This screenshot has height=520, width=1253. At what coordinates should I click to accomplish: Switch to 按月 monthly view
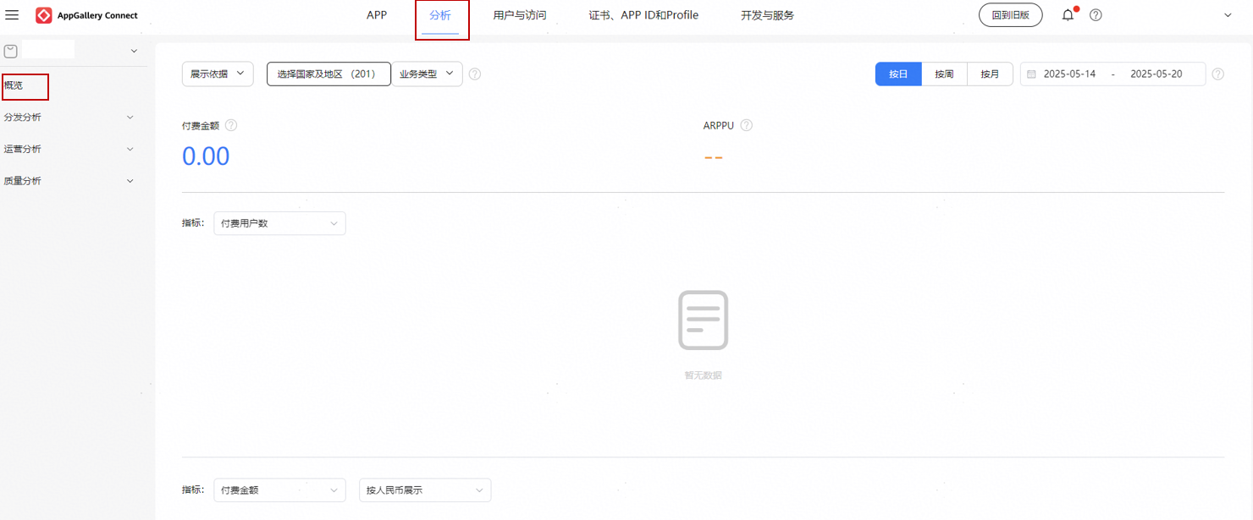click(990, 74)
